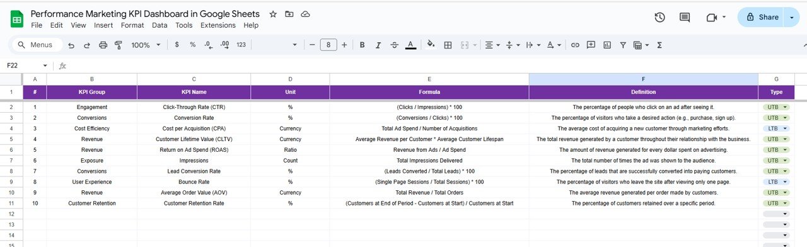Open the Data menu
Image resolution: width=807 pixels, height=247 pixels.
tap(160, 25)
